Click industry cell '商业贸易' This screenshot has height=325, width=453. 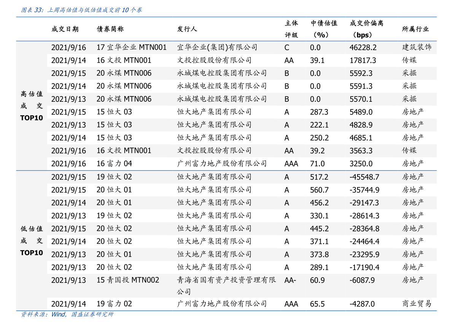pyautogui.click(x=416, y=304)
